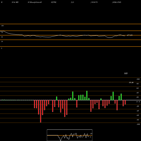Viewport: 141px width, 141px height.
Task: Open the mini chart thumbnail at bottom
Action: [70, 135]
